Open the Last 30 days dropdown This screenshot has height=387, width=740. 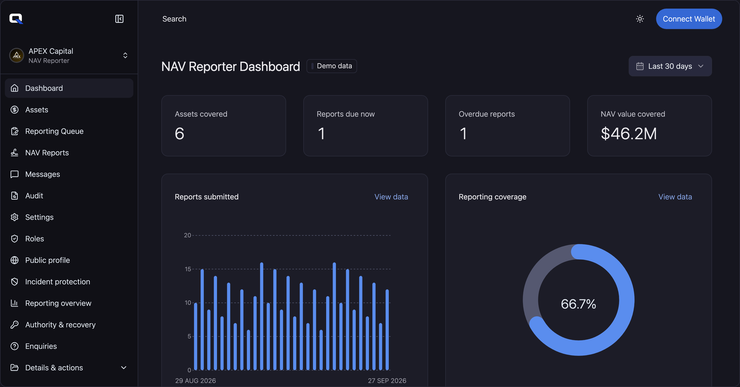[670, 66]
